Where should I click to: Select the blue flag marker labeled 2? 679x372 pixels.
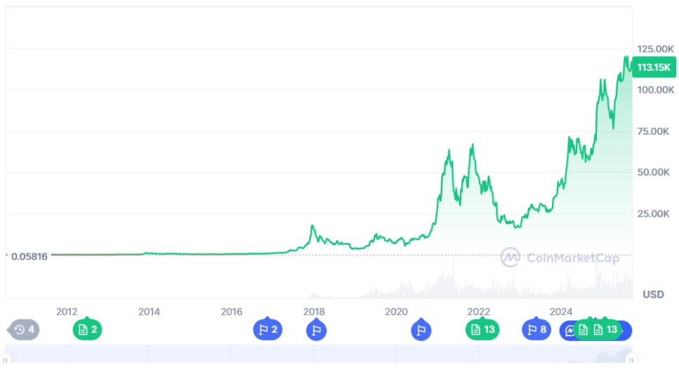(x=268, y=329)
